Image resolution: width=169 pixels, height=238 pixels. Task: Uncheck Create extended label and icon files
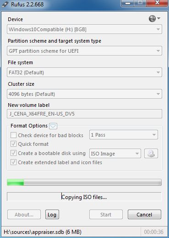point(13,162)
